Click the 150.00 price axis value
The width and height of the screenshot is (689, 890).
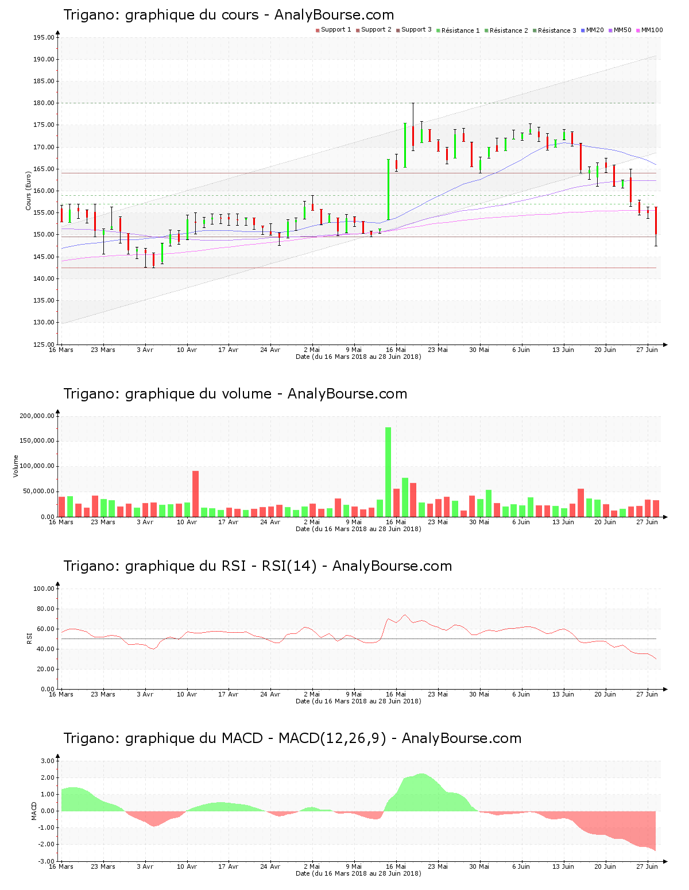(x=44, y=235)
